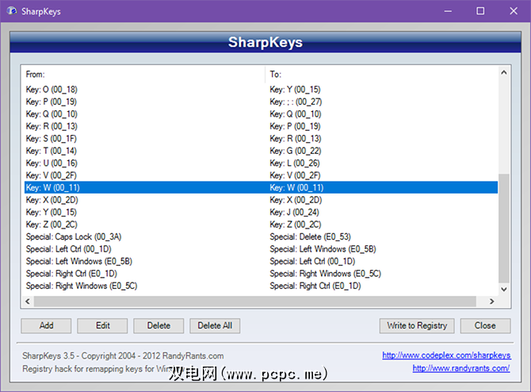Maximize the SharpKeys window
This screenshot has height=392, width=531.
(480, 11)
